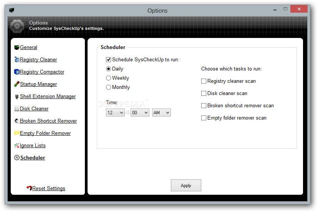318x212 pixels.
Task: Click the Disk Cleaner icon
Action: pyautogui.click(x=17, y=108)
